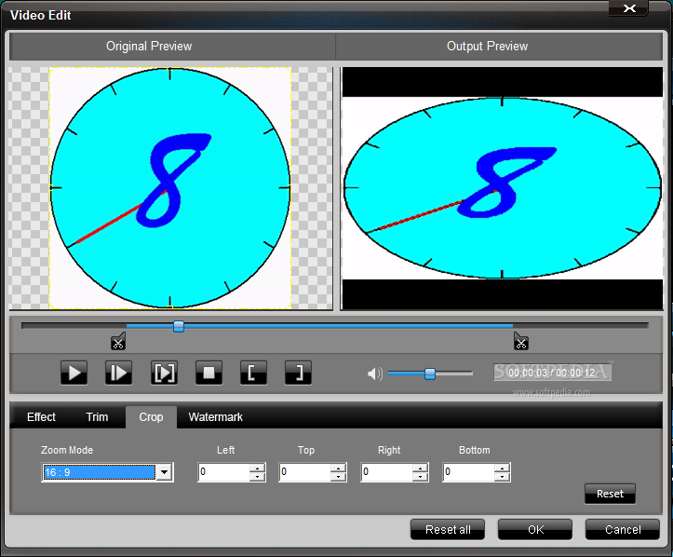This screenshot has width=673, height=557.
Task: Play the trimmed selection only button
Action: pos(164,373)
